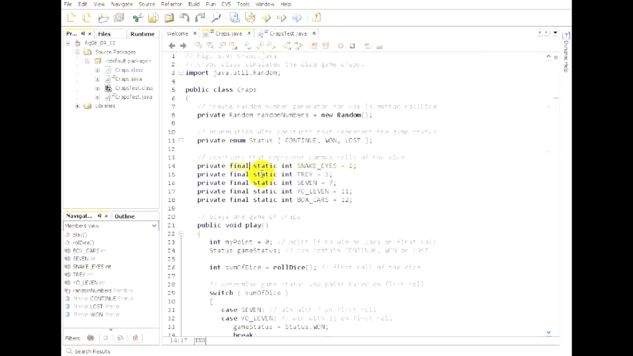Select randomNumbers in the Navigator list
Screen dimensions: 633x356
(103, 291)
